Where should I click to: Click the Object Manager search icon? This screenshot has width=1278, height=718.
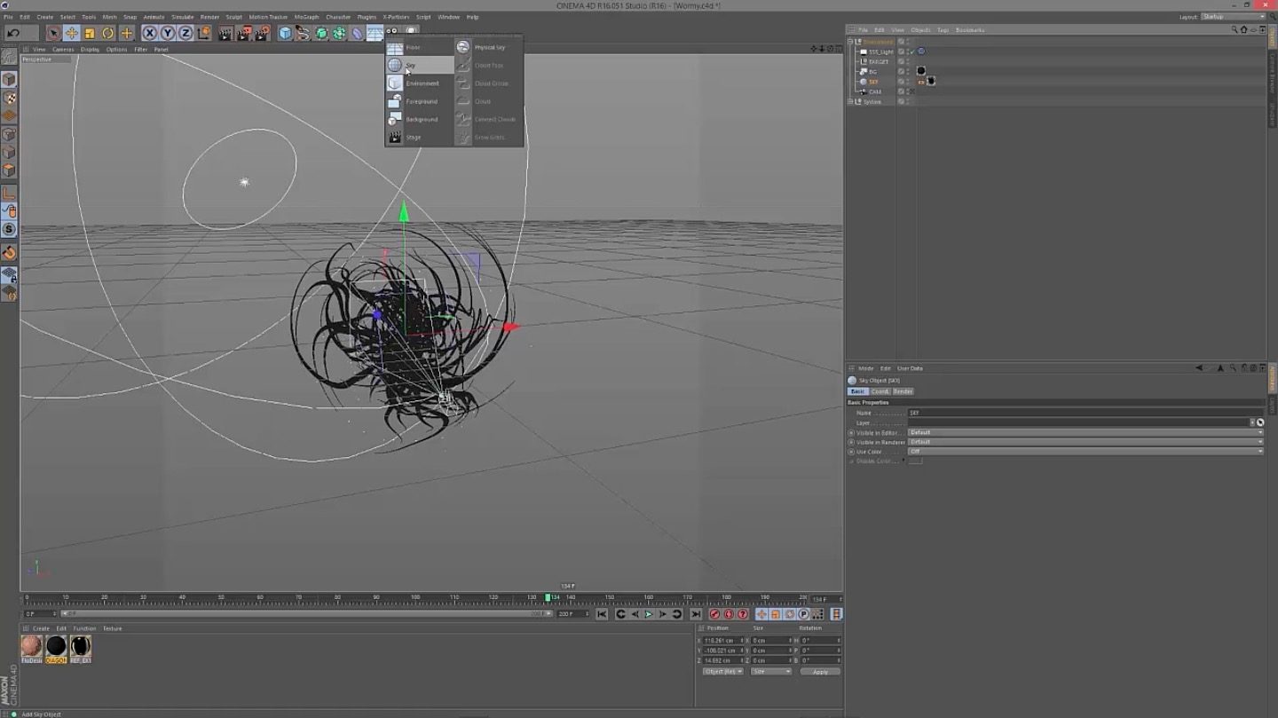click(1234, 29)
